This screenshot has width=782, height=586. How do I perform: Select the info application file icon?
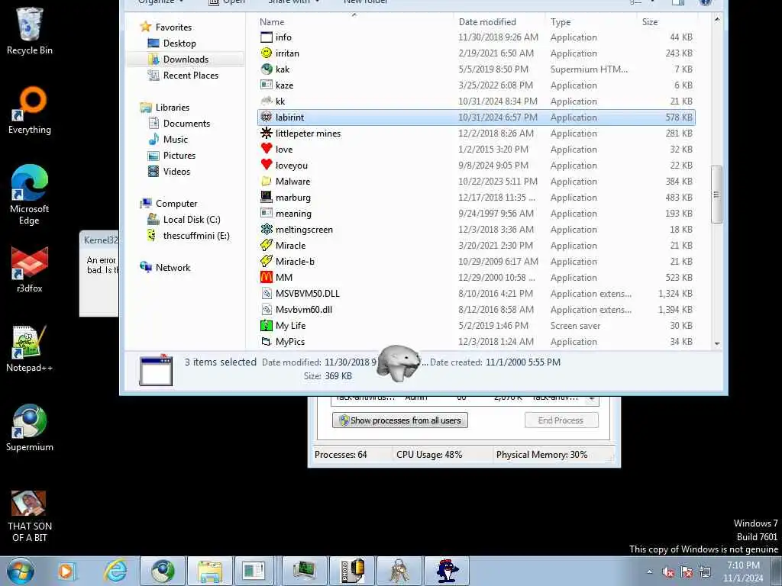tap(267, 37)
